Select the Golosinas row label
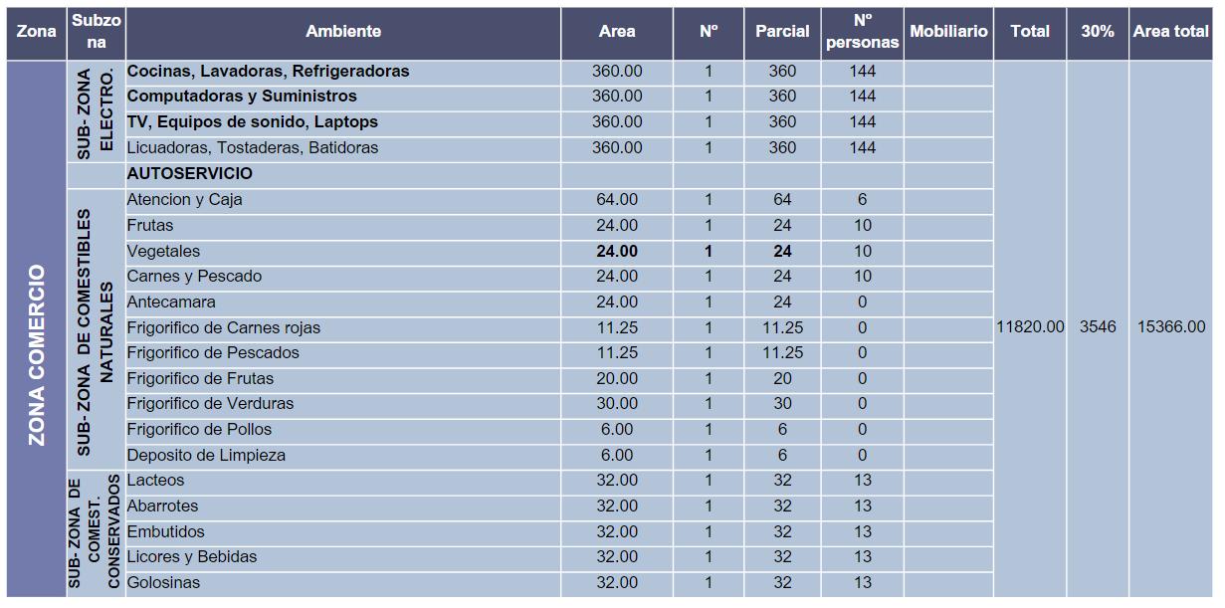 tap(163, 583)
